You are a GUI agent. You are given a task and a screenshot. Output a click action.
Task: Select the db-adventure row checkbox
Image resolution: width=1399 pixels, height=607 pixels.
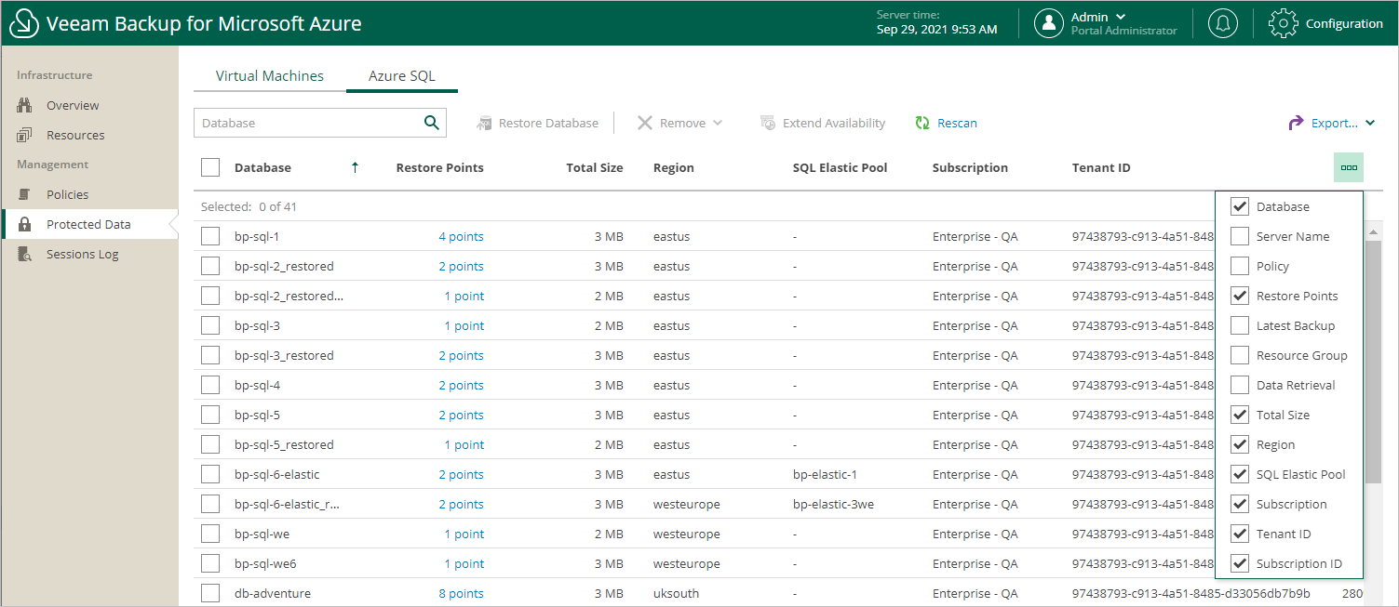click(210, 593)
